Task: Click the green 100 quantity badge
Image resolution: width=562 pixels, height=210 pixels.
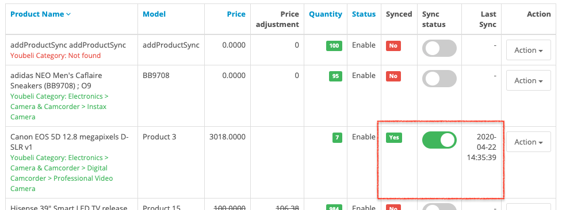Action: [x=334, y=46]
